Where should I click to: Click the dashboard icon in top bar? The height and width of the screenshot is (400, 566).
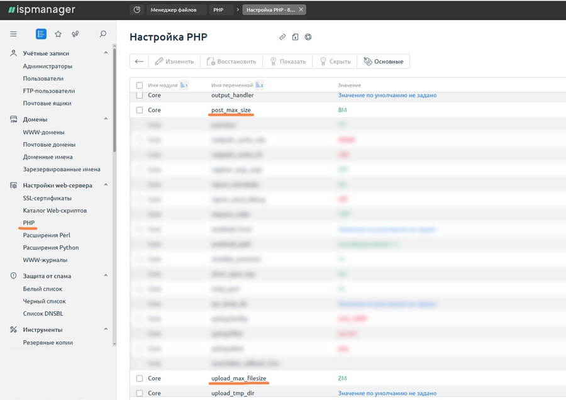click(x=136, y=9)
